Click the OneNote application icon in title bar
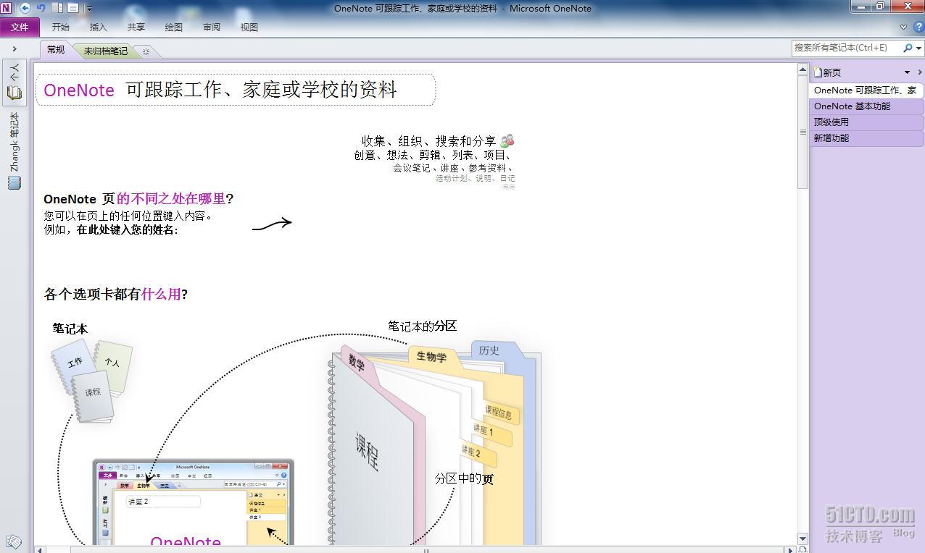Screen dimensions: 925x553 (7, 8)
